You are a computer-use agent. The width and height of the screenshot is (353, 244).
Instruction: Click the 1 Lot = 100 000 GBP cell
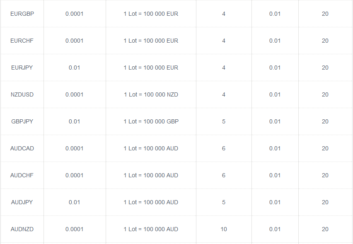click(151, 121)
